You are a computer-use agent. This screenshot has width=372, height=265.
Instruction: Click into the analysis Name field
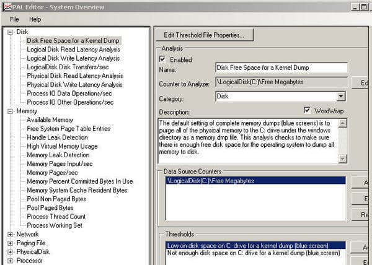tap(281, 67)
